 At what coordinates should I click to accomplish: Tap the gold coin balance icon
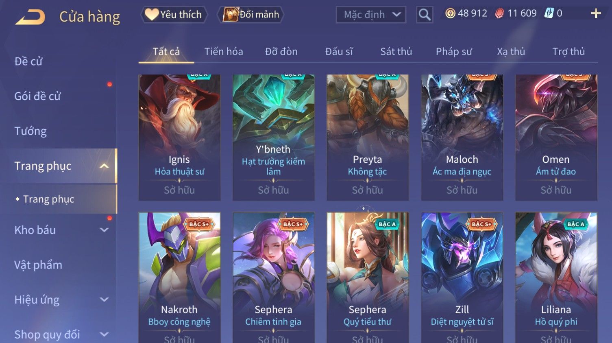click(450, 13)
